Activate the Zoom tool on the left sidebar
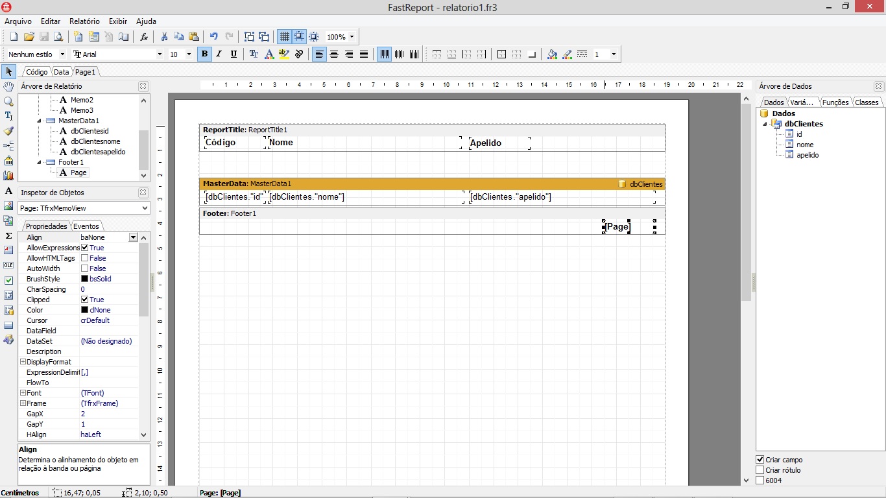This screenshot has height=498, width=886. coord(8,101)
